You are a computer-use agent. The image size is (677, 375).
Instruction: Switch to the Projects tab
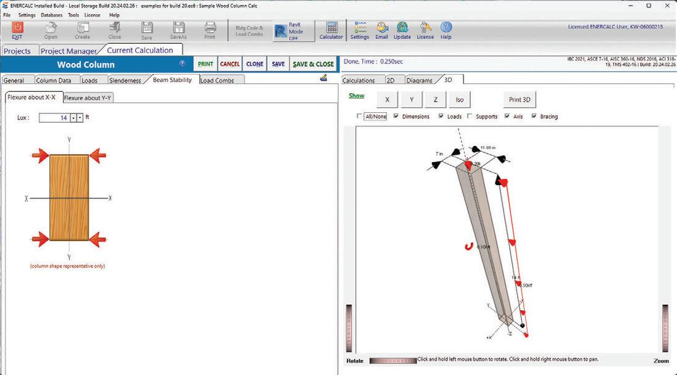(x=17, y=51)
